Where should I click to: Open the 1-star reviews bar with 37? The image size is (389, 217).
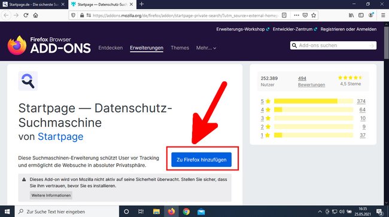[313, 135]
